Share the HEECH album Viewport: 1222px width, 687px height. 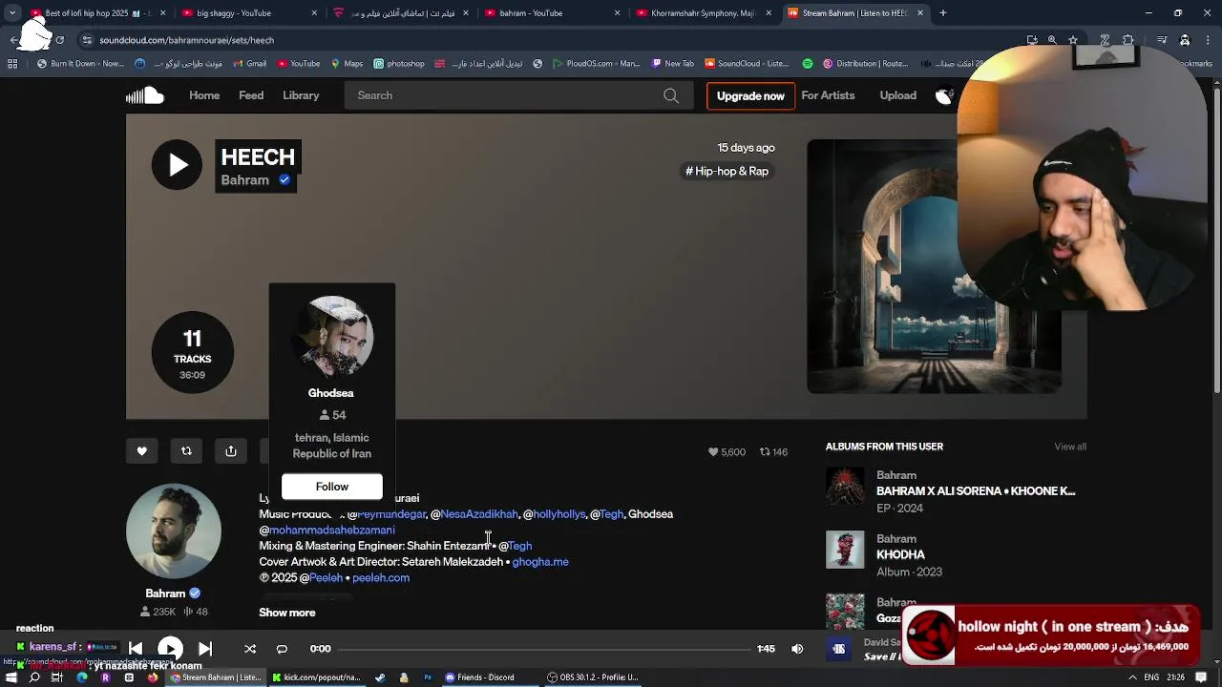tap(231, 451)
